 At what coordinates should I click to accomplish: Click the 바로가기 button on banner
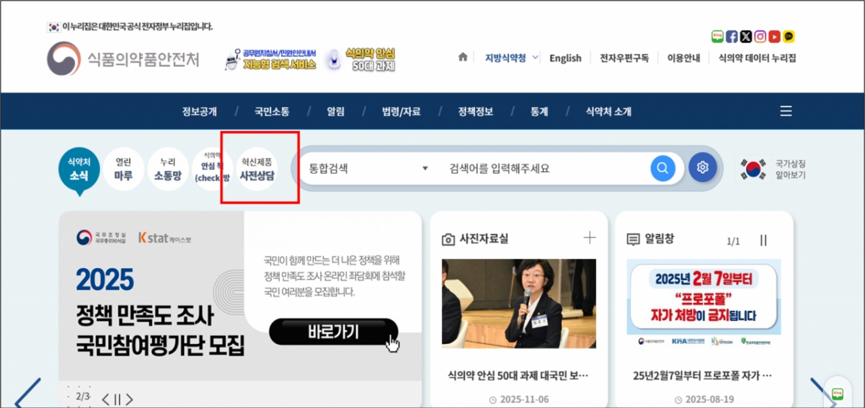pyautogui.click(x=333, y=332)
